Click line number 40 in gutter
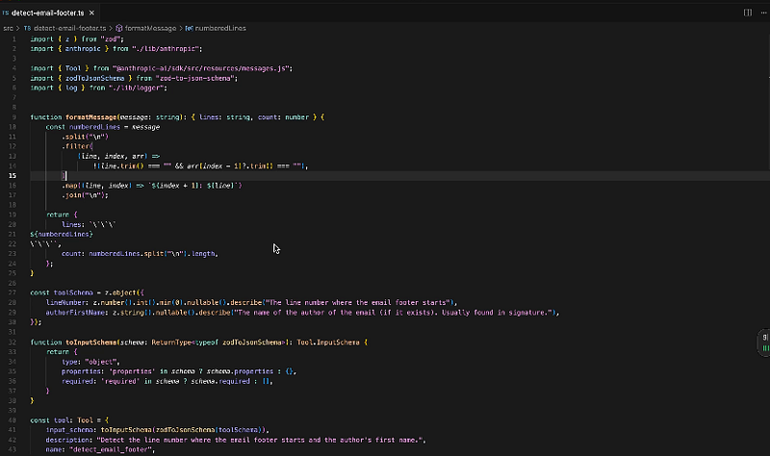The width and height of the screenshot is (770, 456). click(x=13, y=420)
